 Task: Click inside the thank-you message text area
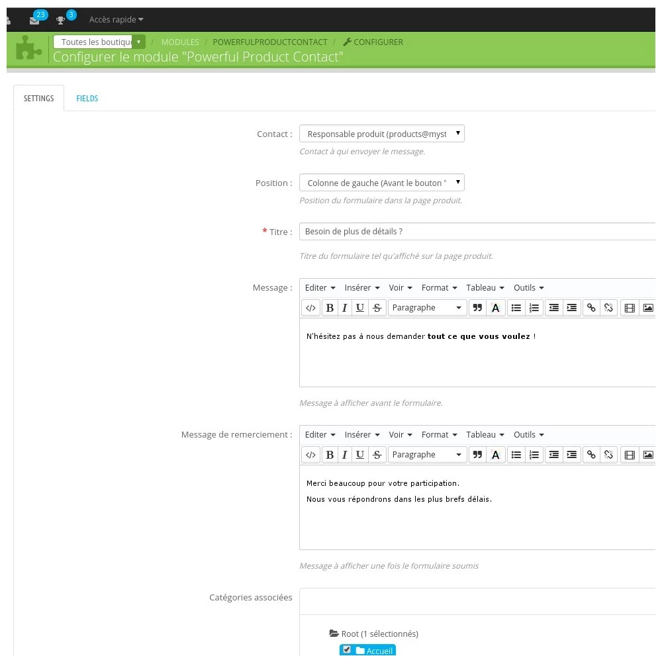pyautogui.click(x=477, y=508)
